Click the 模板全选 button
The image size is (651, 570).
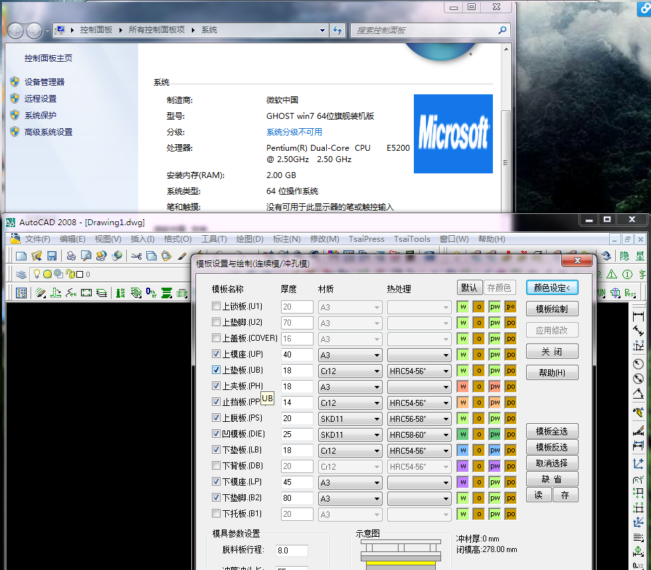click(x=552, y=431)
